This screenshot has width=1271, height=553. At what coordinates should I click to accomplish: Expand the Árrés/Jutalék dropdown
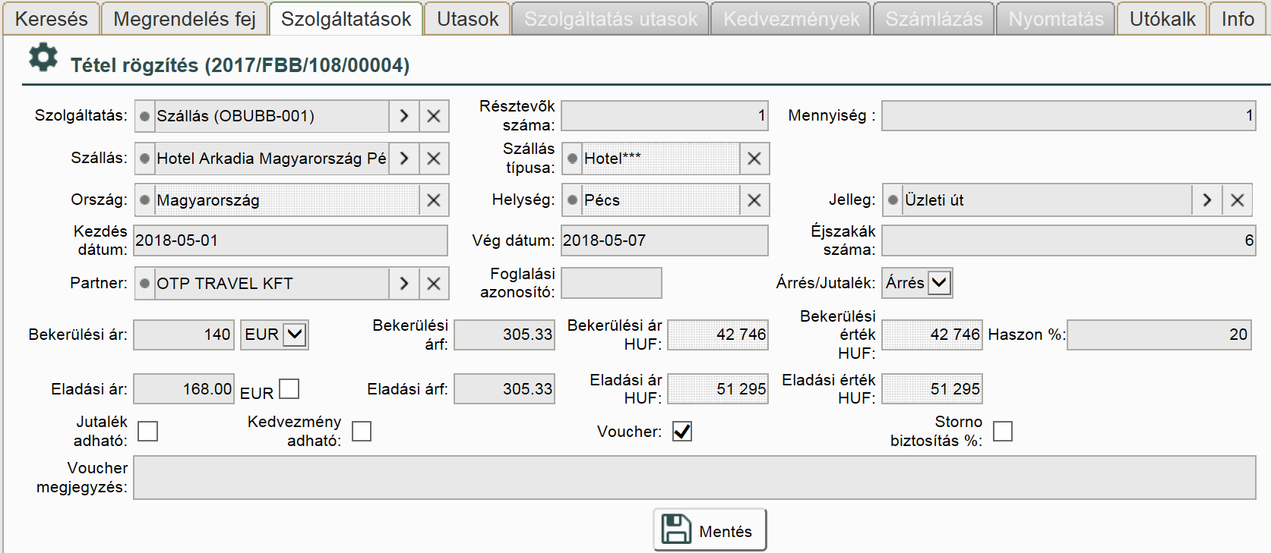coord(940,283)
